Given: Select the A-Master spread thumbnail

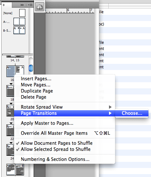Looking at the screenshot, I should pyautogui.click(x=19, y=22).
